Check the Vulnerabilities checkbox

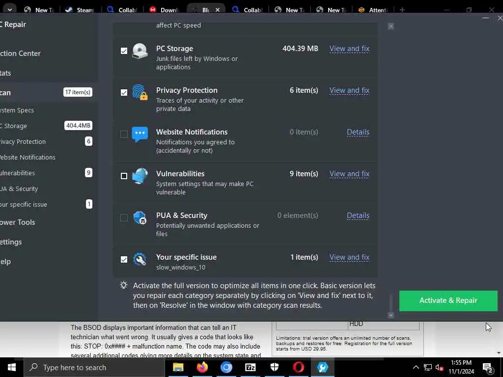[x=124, y=176]
